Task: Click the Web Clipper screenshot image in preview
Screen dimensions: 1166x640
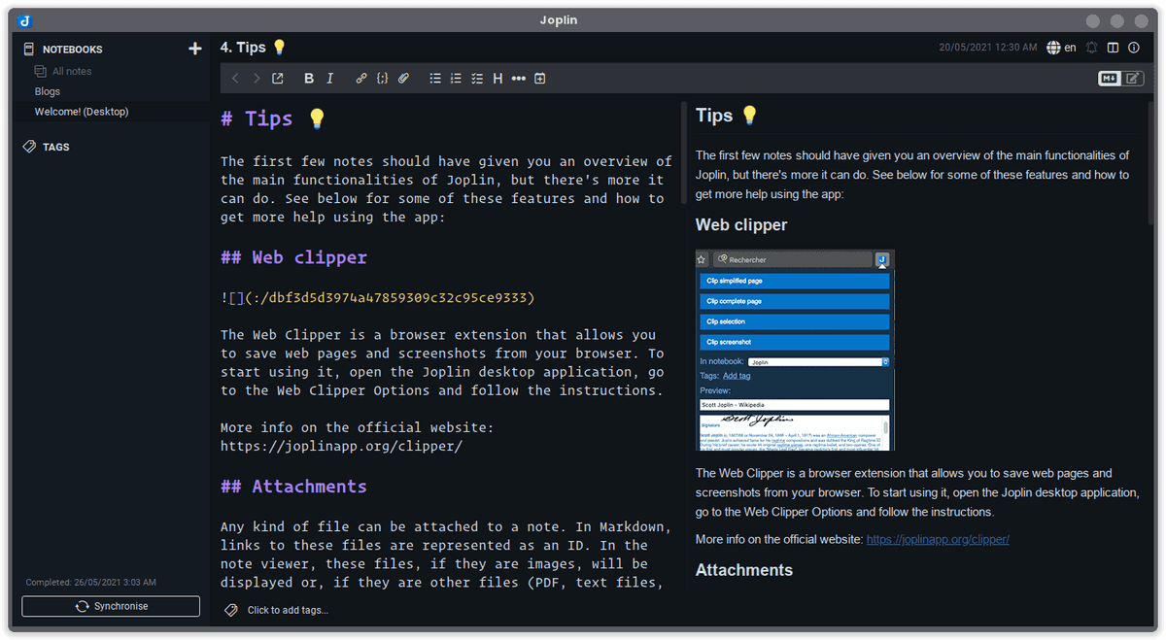Action: click(x=795, y=350)
